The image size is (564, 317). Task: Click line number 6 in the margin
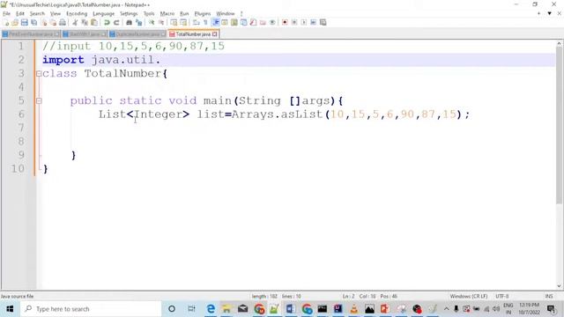point(21,114)
